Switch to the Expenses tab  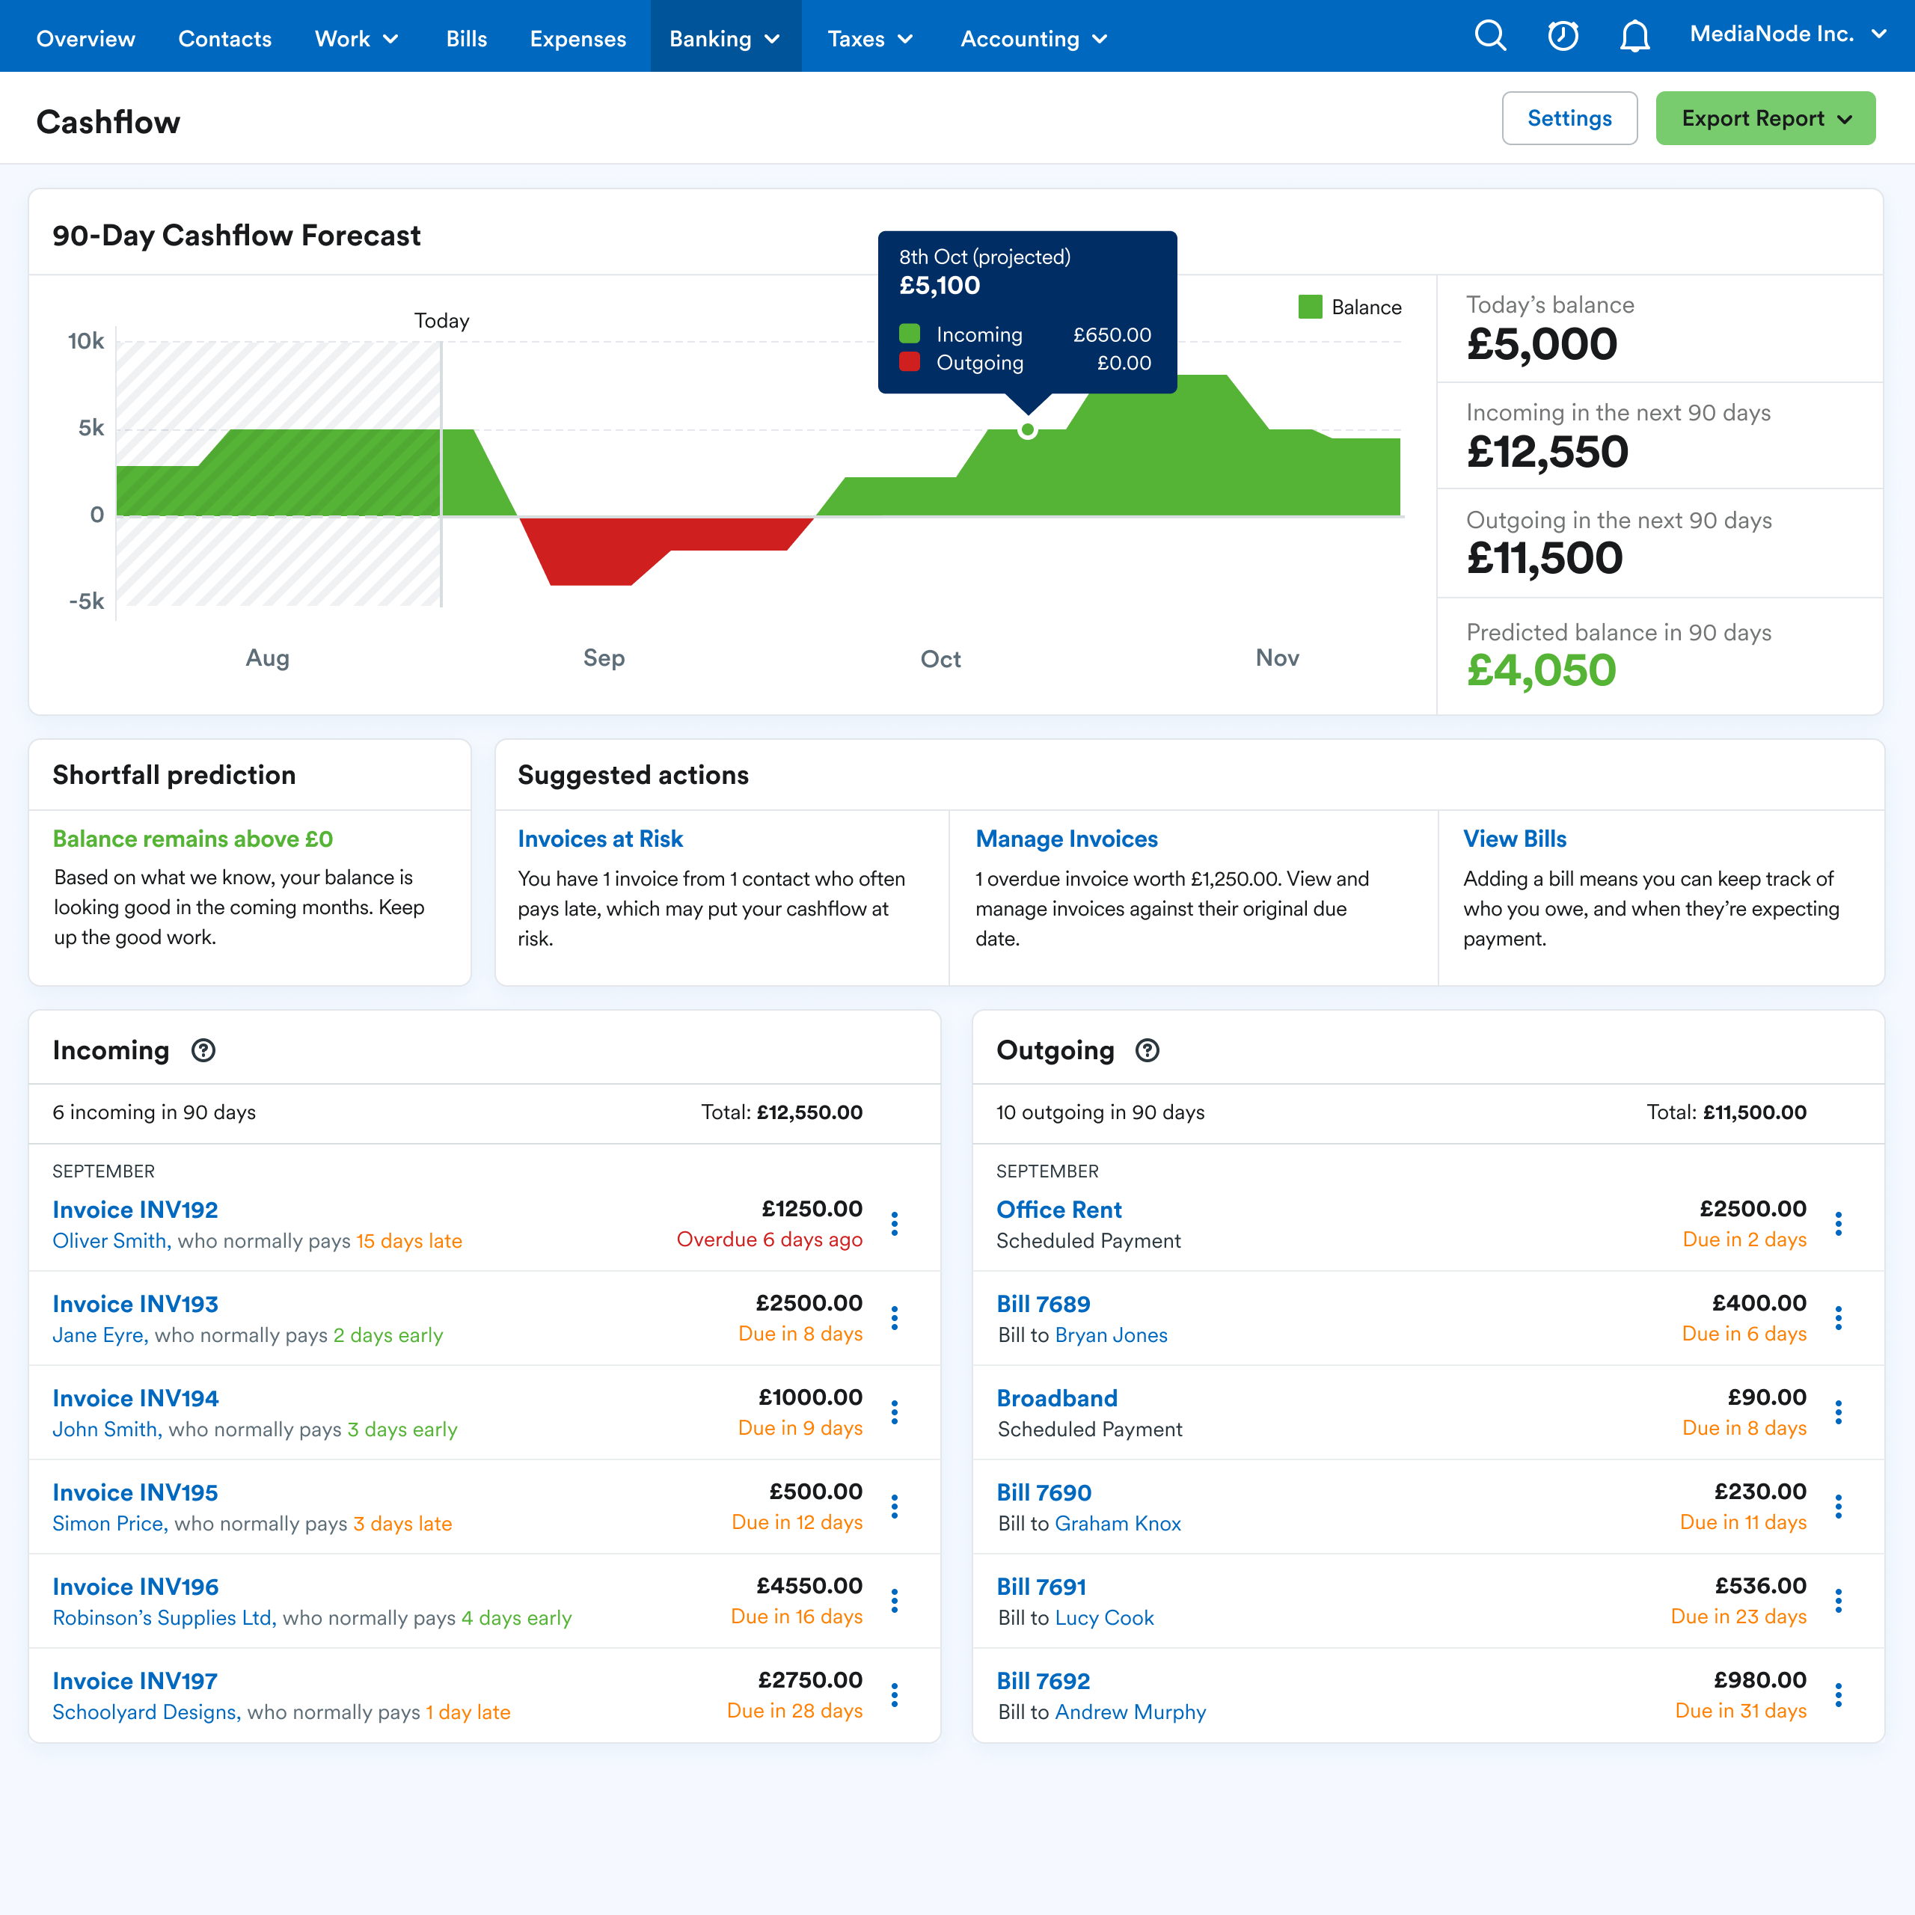[578, 39]
